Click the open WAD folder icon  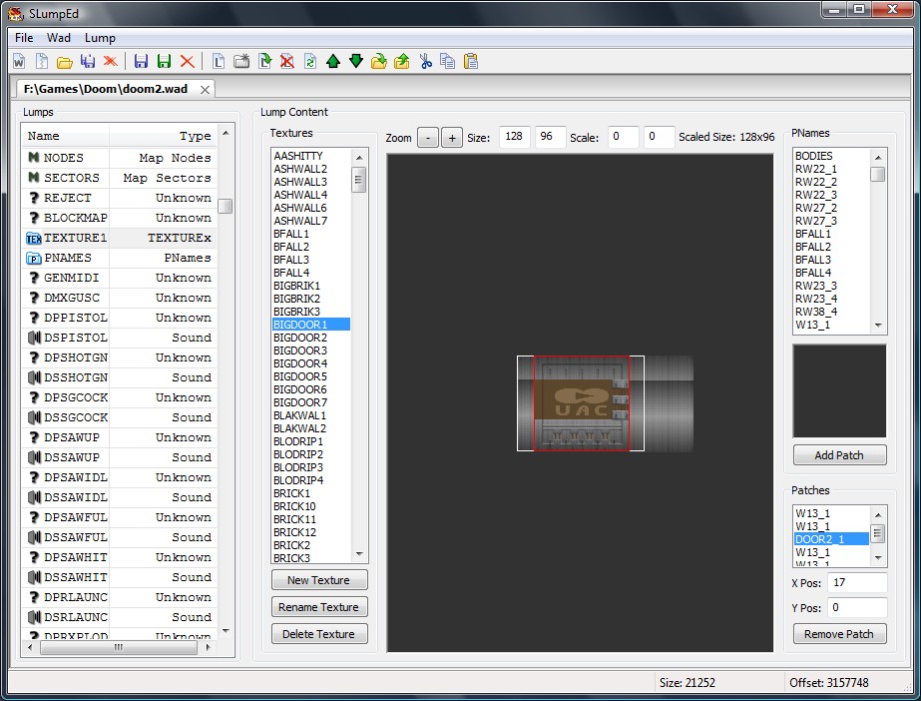(65, 62)
